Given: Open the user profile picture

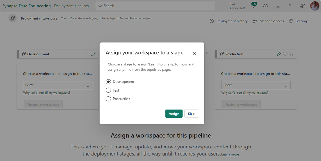Looking at the screenshot, I should click(x=315, y=6).
